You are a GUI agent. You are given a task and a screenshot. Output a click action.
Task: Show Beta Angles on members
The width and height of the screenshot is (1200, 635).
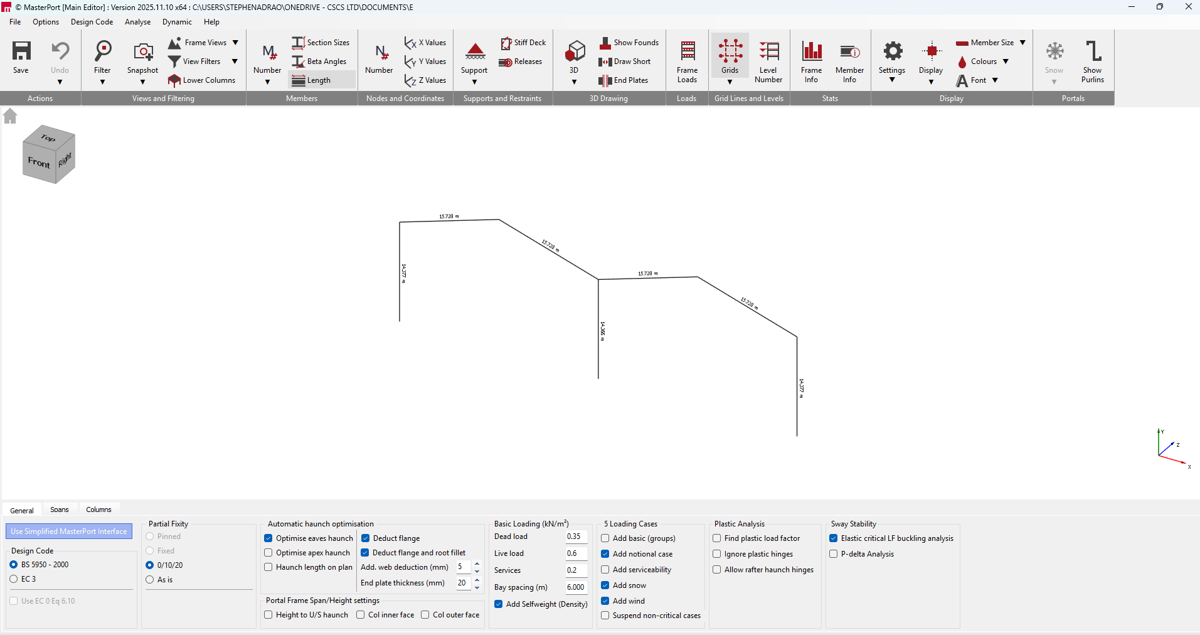click(319, 61)
